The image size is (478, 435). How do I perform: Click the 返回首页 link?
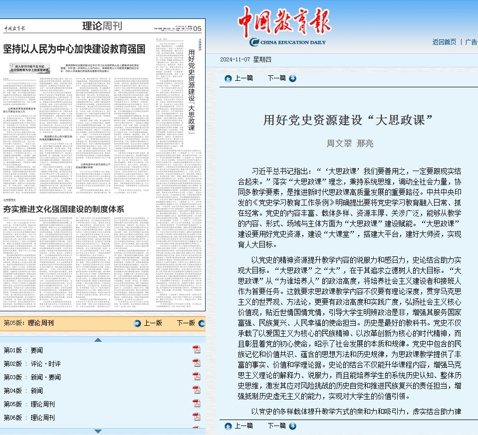pyautogui.click(x=444, y=42)
